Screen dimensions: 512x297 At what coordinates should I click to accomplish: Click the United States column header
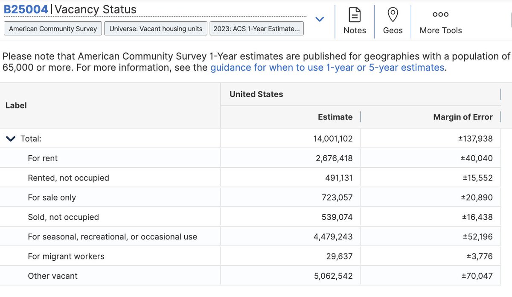click(256, 94)
